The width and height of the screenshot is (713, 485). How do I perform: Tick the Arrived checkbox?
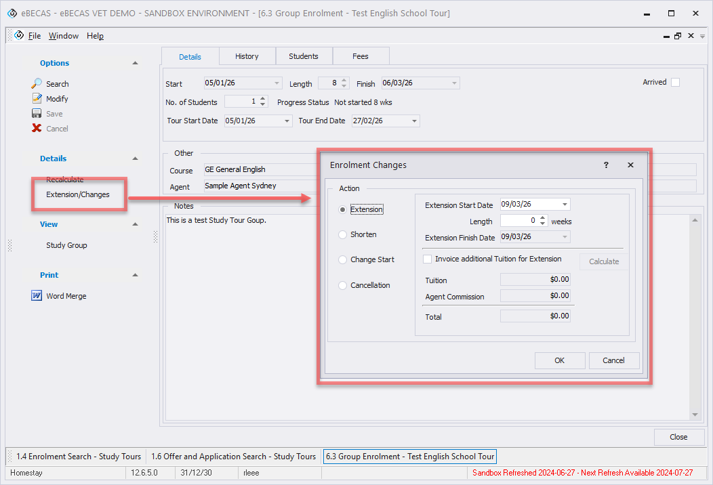[x=675, y=83]
